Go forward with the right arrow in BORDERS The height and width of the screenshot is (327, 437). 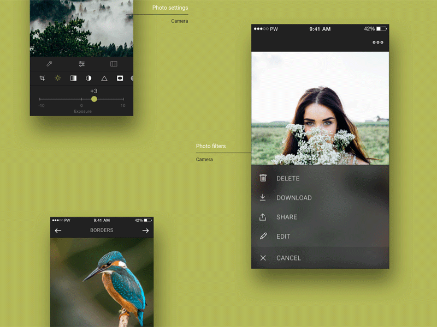[x=145, y=231]
